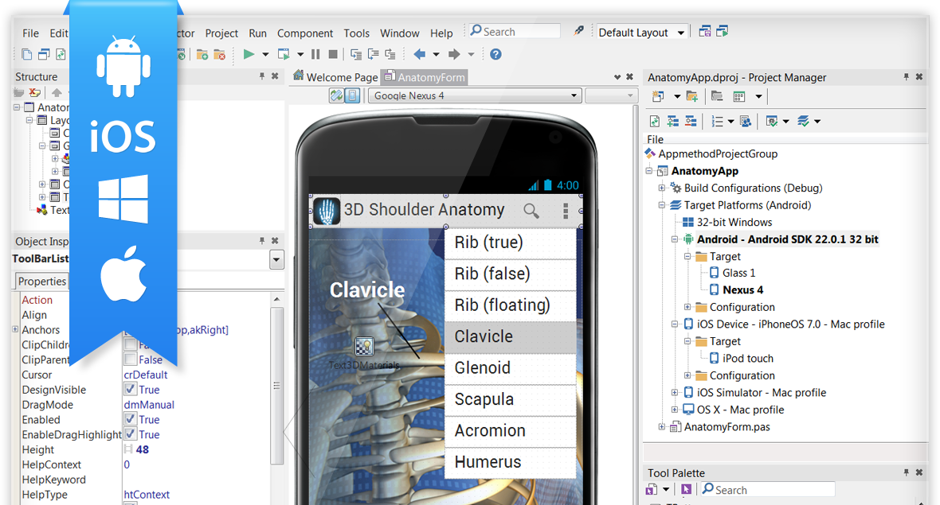Toggle the DesignVisible True checkbox
Viewport: 940px width, 505px height.
coord(130,389)
